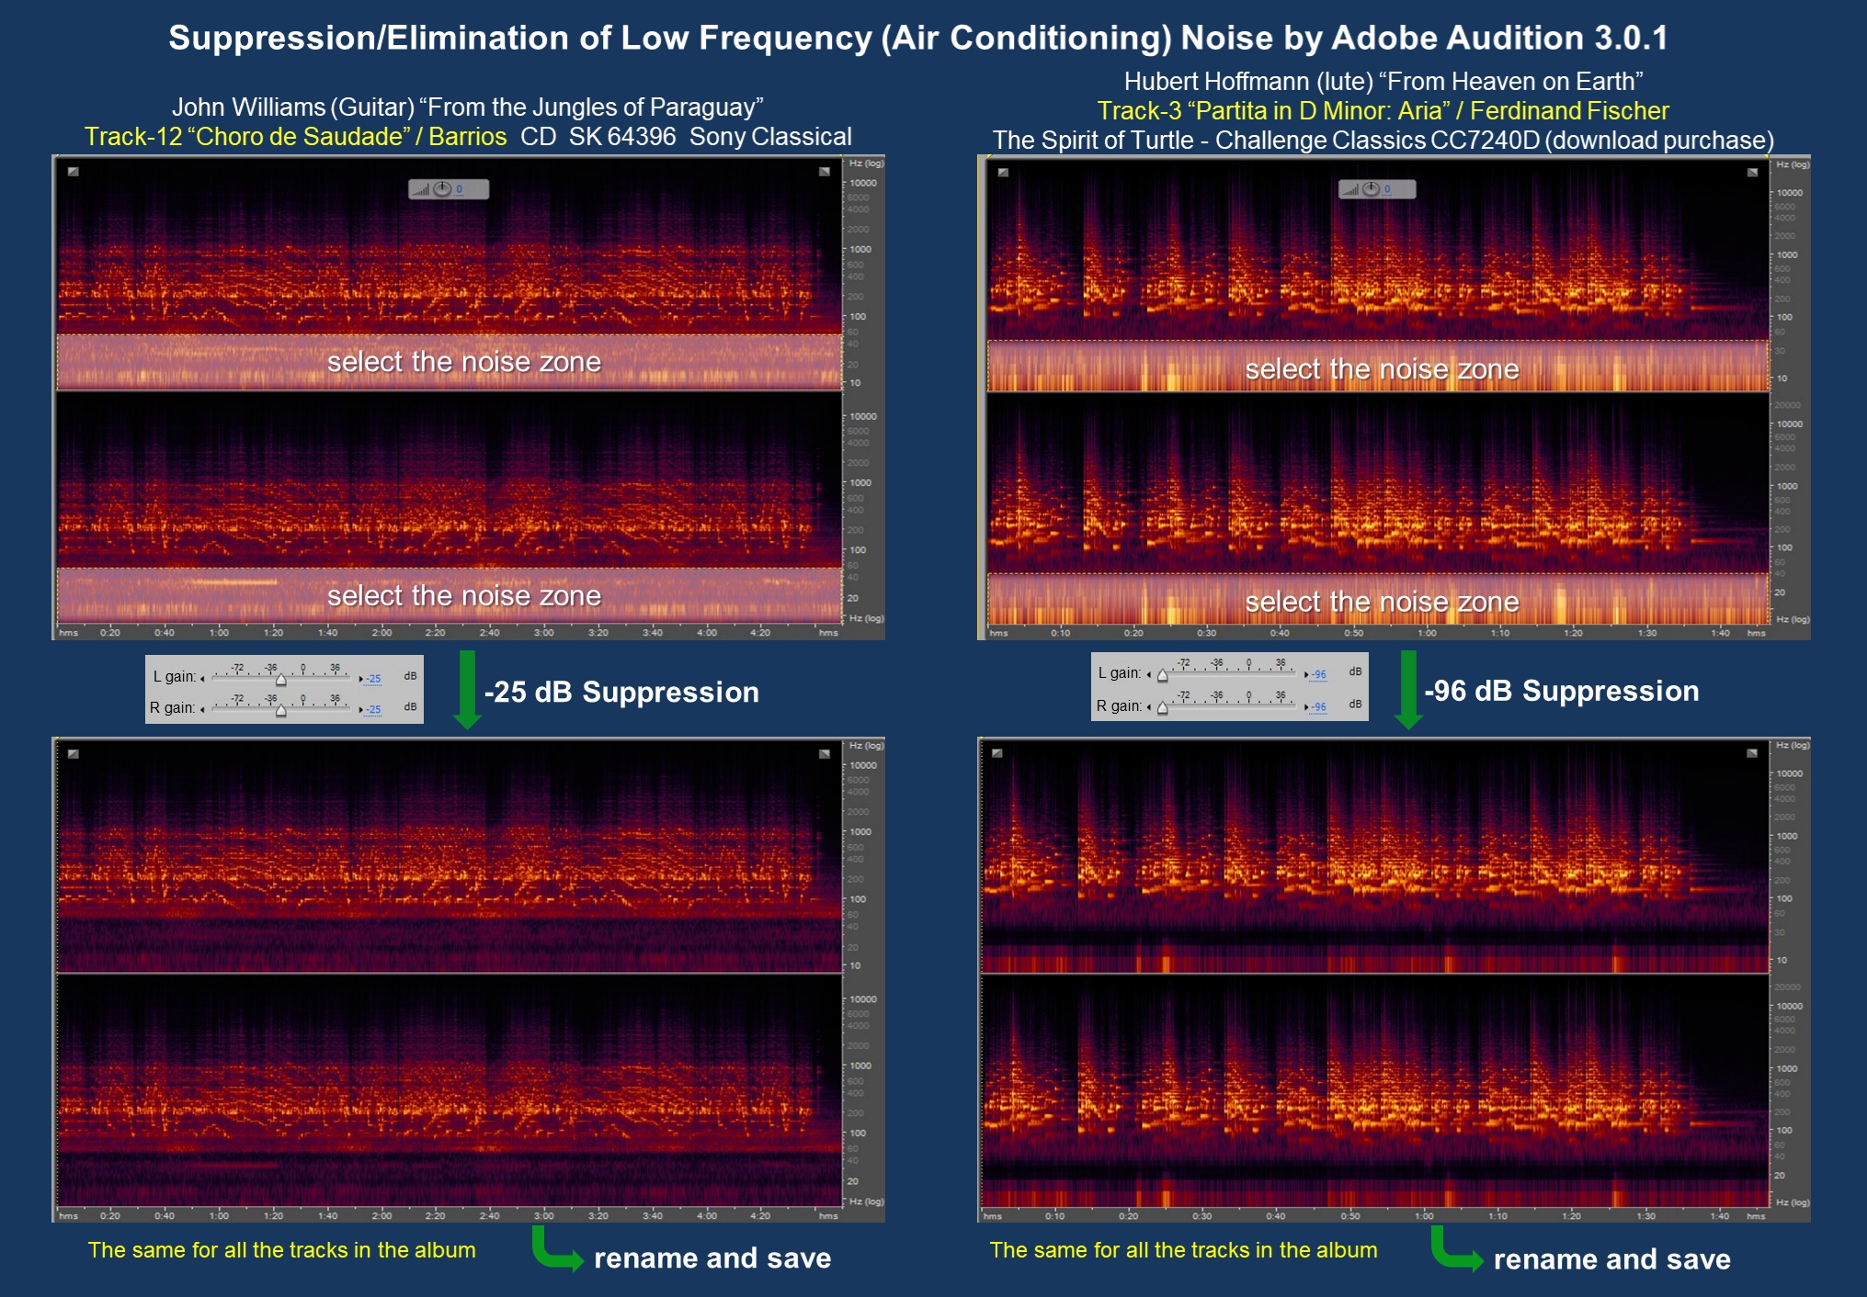1867x1297 pixels.
Task: Click 1:00 on the processed lute time ruler
Action: coord(1424,1215)
